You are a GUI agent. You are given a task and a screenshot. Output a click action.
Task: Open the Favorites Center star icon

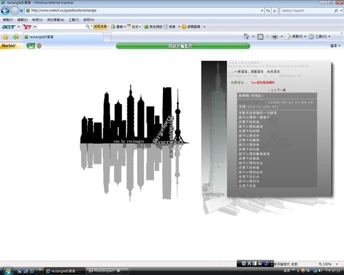coord(6,37)
